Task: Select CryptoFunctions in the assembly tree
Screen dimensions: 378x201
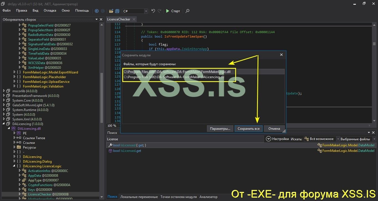Action: (x=40, y=185)
